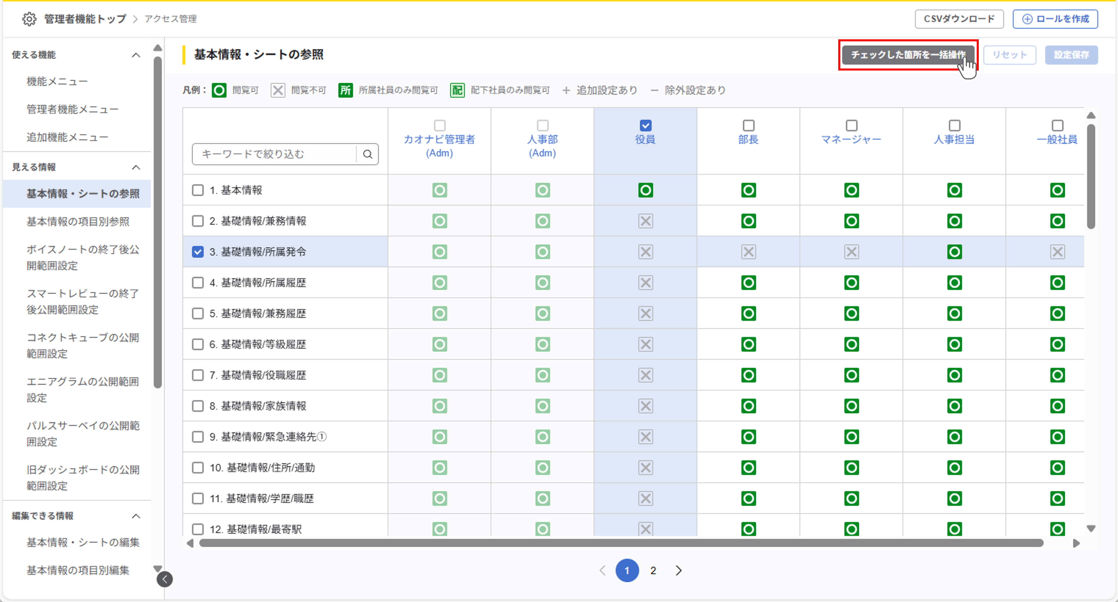Click the keyword search magnifier icon

368,154
